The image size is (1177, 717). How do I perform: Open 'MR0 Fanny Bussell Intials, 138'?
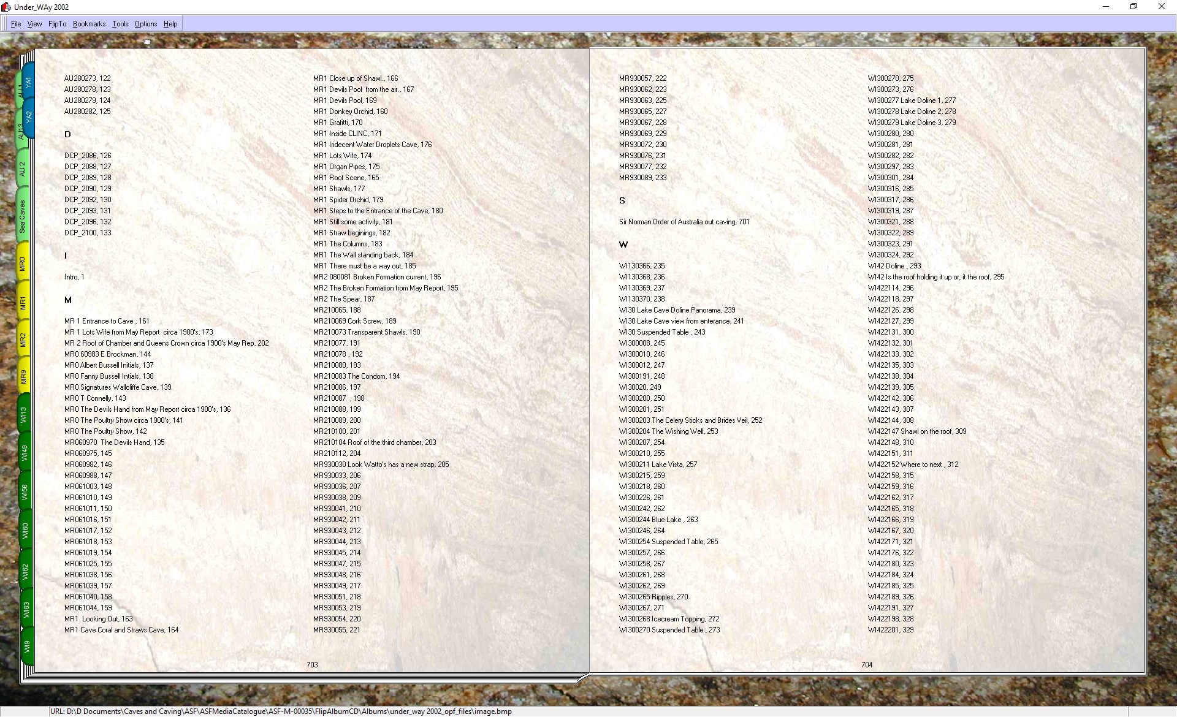pyautogui.click(x=109, y=376)
